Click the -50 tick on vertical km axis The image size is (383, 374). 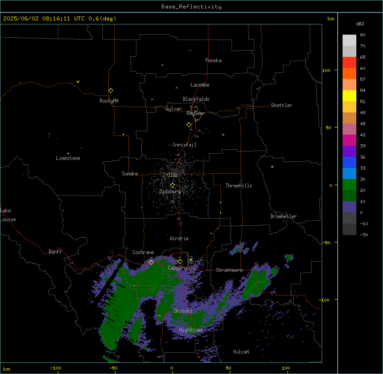point(326,243)
